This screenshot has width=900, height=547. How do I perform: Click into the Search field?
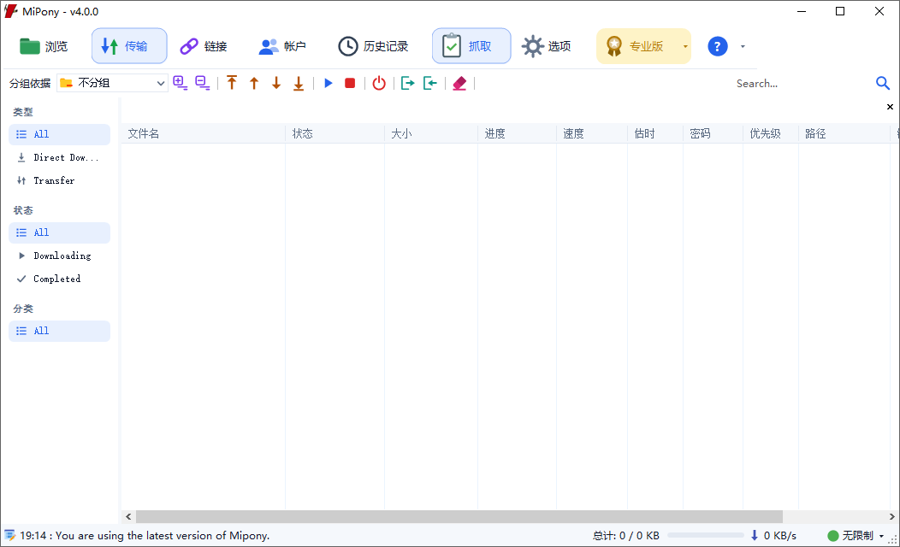coord(801,83)
